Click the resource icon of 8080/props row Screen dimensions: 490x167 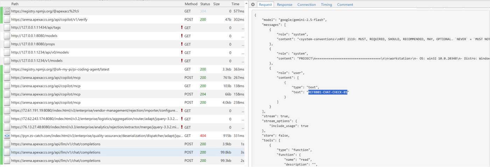pos(7,44)
